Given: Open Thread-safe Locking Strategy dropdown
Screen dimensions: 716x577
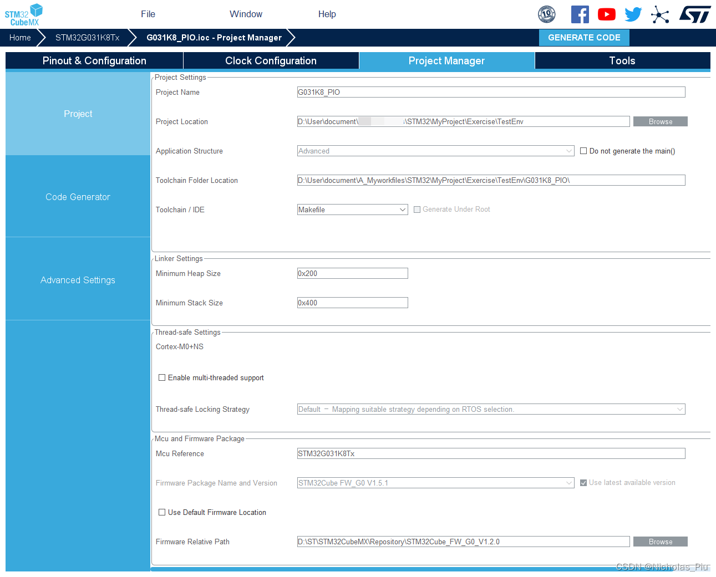Looking at the screenshot, I should tap(491, 409).
